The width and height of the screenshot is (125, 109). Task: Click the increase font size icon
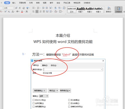(x=16, y=8)
